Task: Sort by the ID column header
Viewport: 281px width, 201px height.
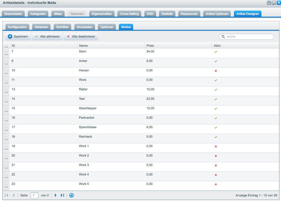Action: click(x=13, y=46)
